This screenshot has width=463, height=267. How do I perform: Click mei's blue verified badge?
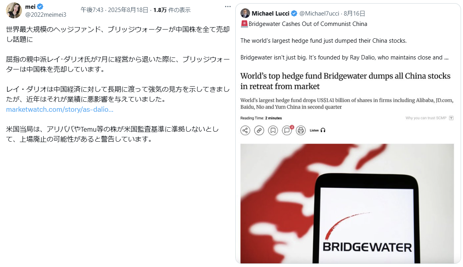40,6
